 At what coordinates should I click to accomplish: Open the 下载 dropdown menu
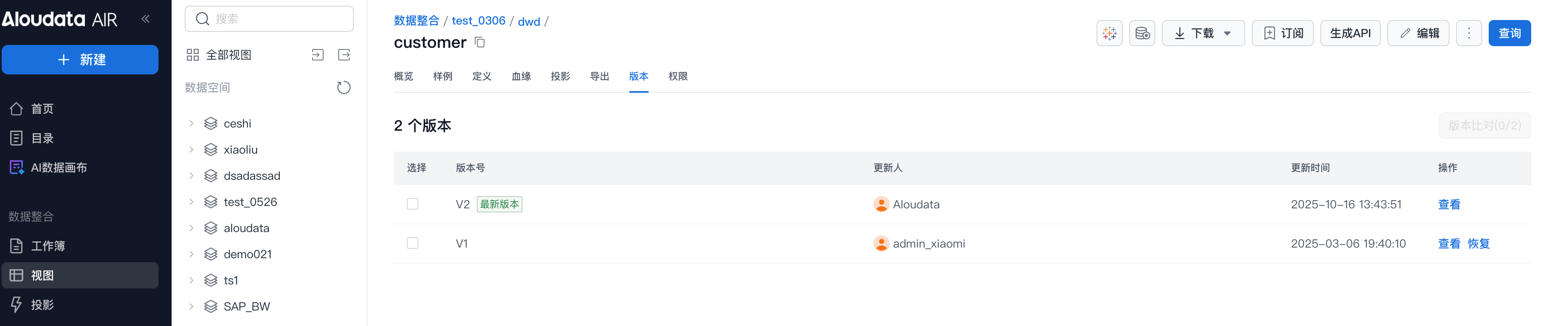(x=1202, y=33)
